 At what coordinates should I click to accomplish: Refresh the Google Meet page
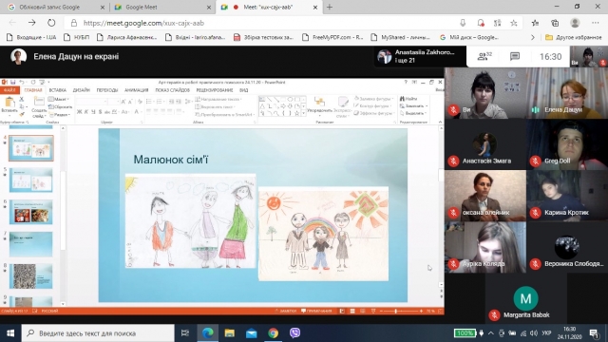[x=51, y=23]
